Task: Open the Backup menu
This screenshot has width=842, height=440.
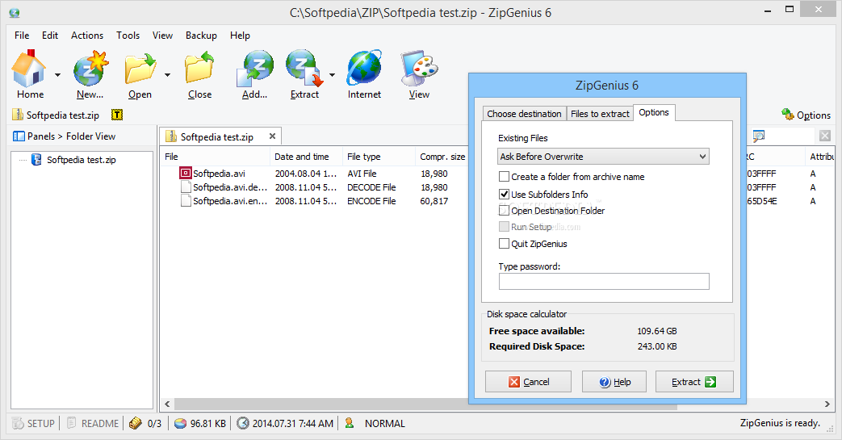Action: [x=201, y=36]
